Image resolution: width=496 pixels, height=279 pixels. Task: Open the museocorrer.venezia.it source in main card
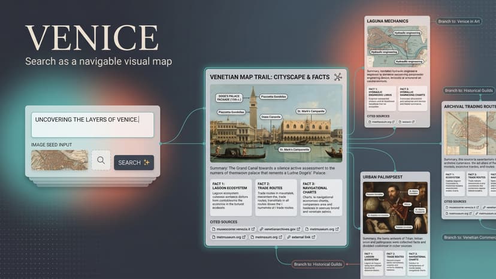click(233, 229)
